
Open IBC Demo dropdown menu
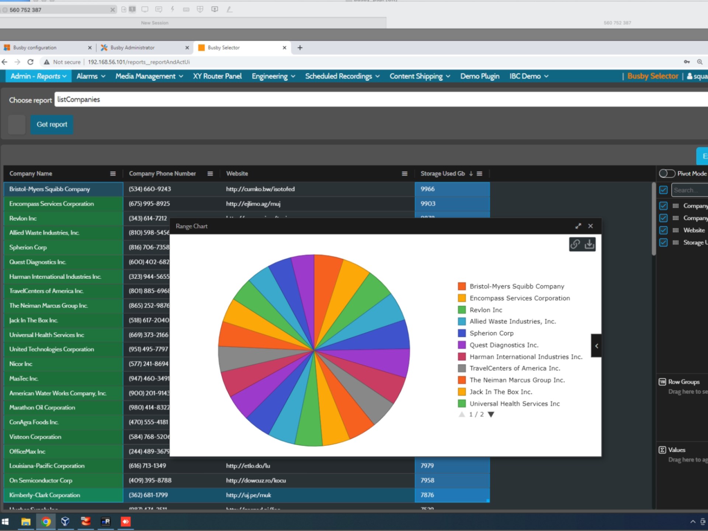529,76
